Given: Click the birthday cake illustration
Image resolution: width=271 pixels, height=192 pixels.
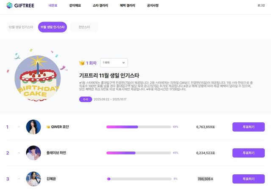Looking at the screenshot, I should pyautogui.click(x=37, y=77).
